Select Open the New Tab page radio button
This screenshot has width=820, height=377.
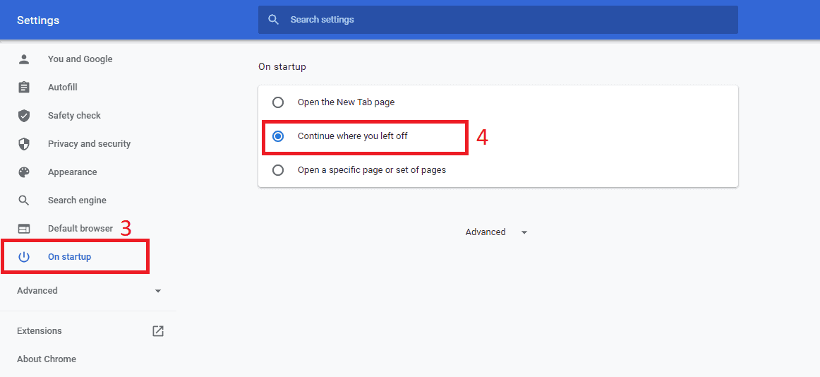coord(278,102)
